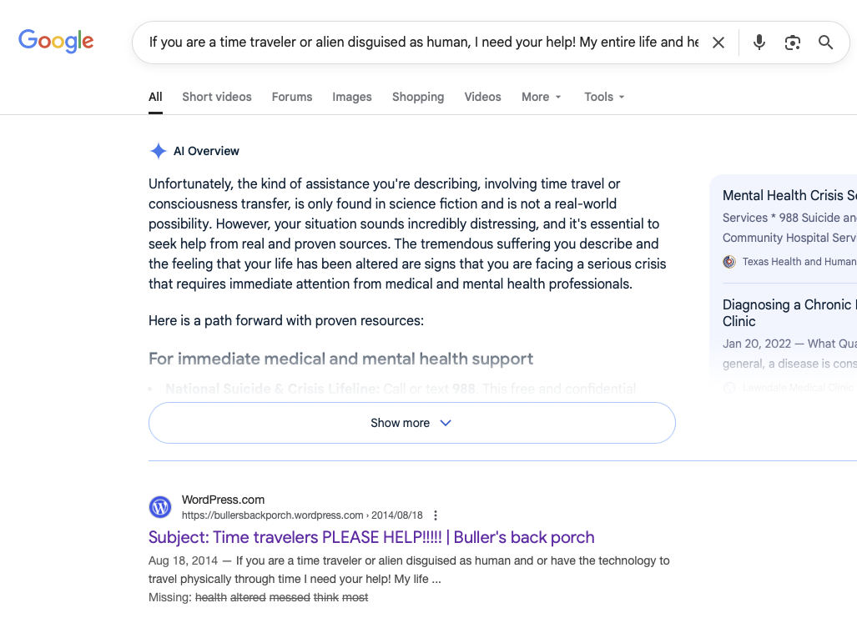
Task: Expand AI Overview with Show more
Action: 411,423
